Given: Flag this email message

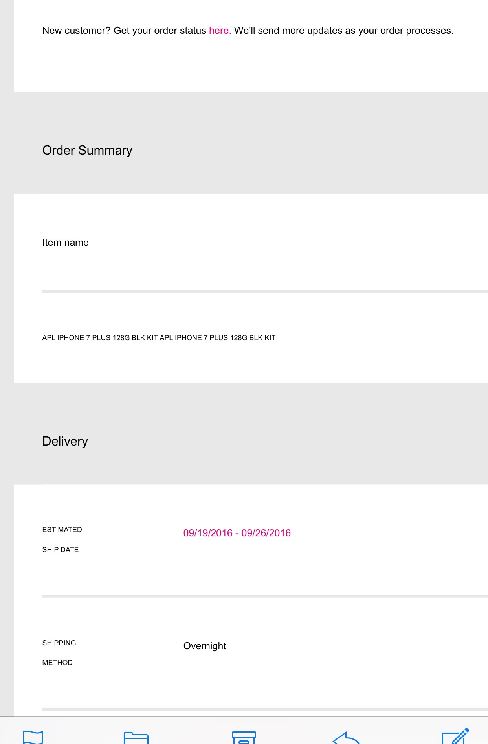Looking at the screenshot, I should (33, 737).
